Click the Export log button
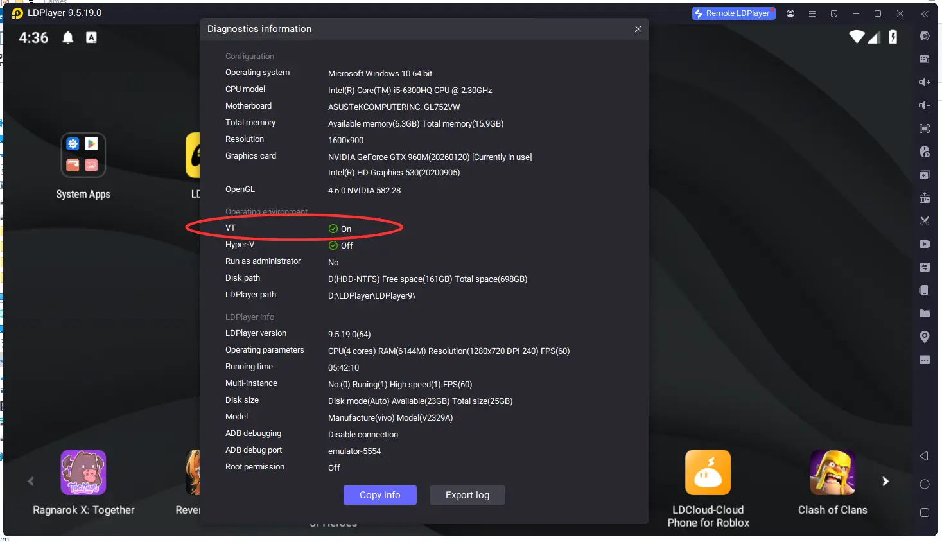This screenshot has height=542, width=942. pos(467,495)
